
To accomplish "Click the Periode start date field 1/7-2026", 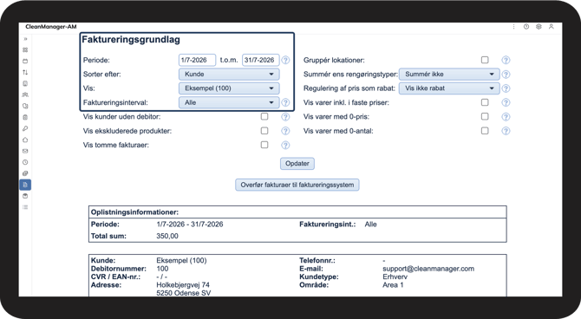I will tap(197, 60).
